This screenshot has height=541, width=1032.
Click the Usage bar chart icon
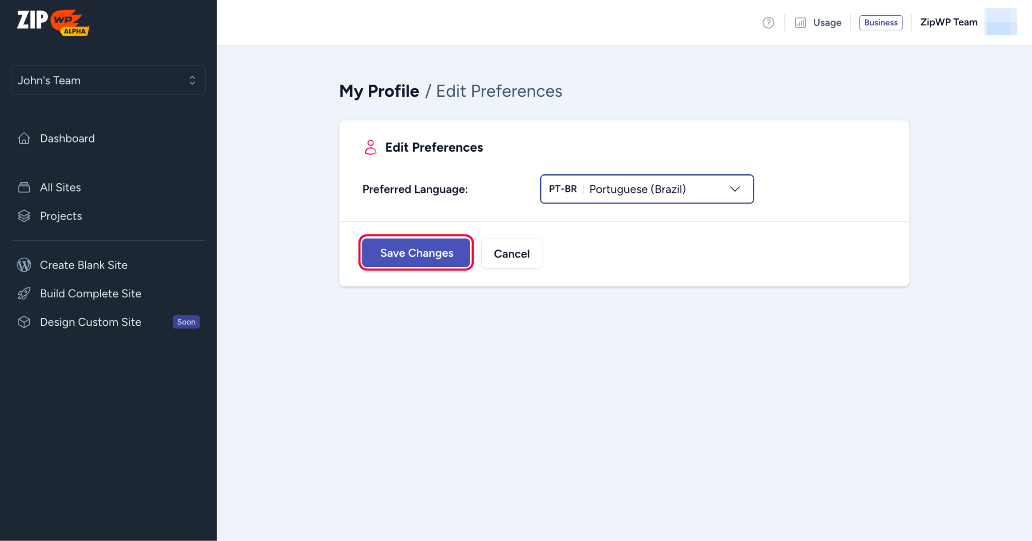click(x=800, y=23)
